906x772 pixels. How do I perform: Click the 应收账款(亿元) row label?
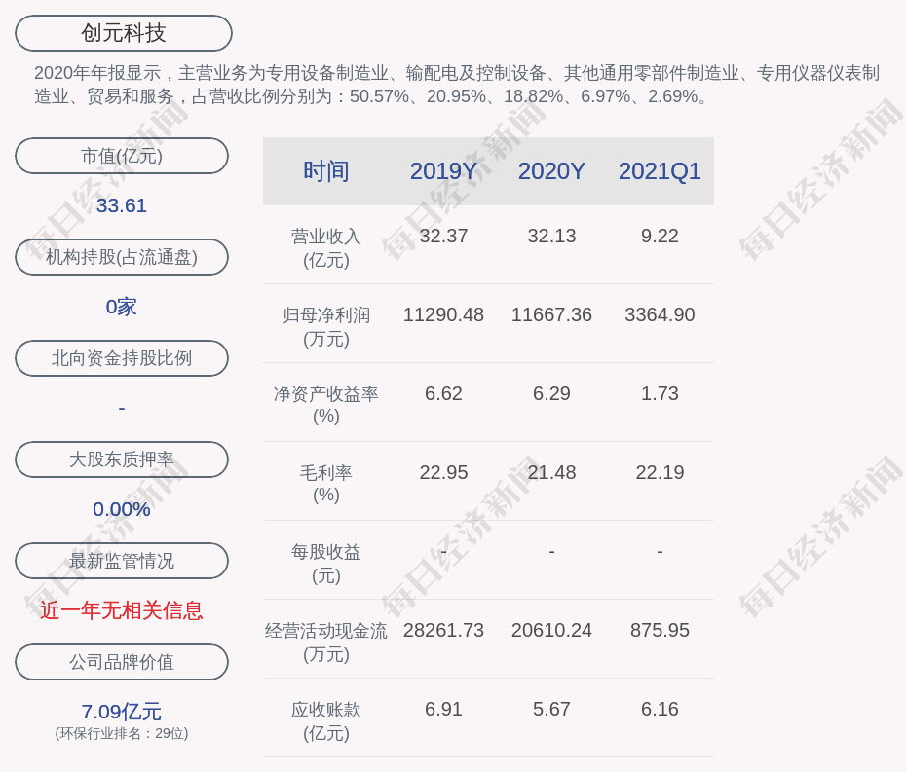click(x=326, y=721)
